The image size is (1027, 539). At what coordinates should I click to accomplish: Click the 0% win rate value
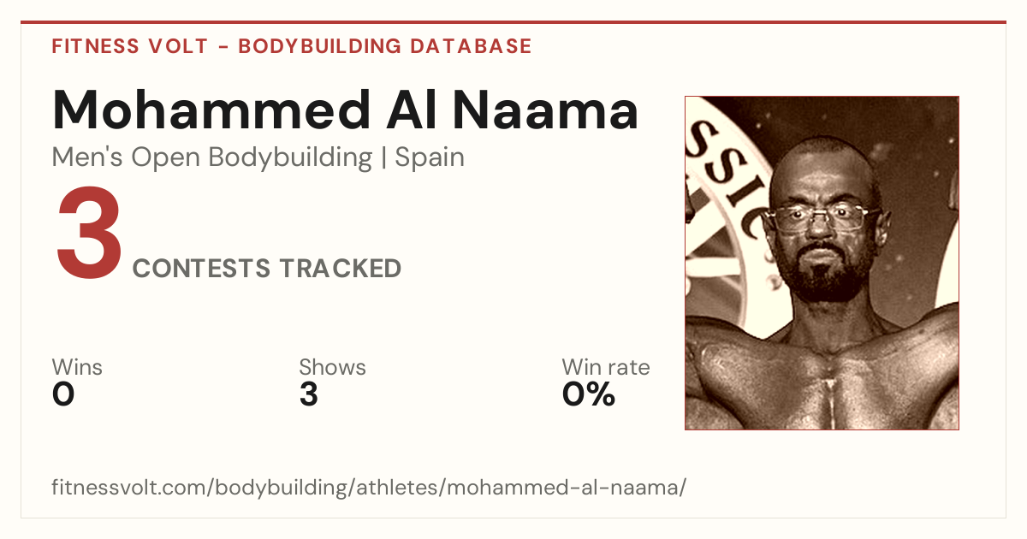tap(589, 394)
